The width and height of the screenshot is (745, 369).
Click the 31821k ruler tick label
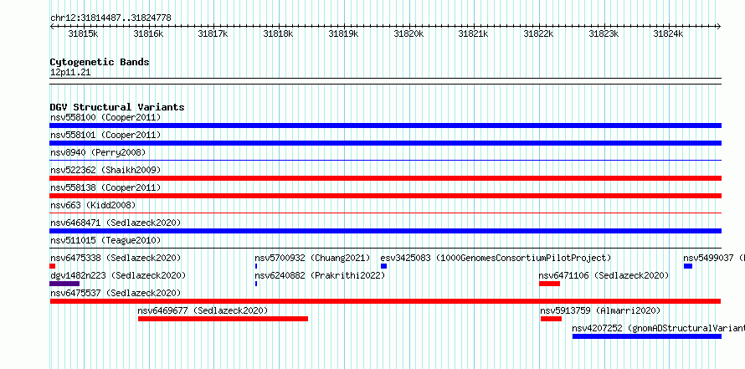pos(473,33)
